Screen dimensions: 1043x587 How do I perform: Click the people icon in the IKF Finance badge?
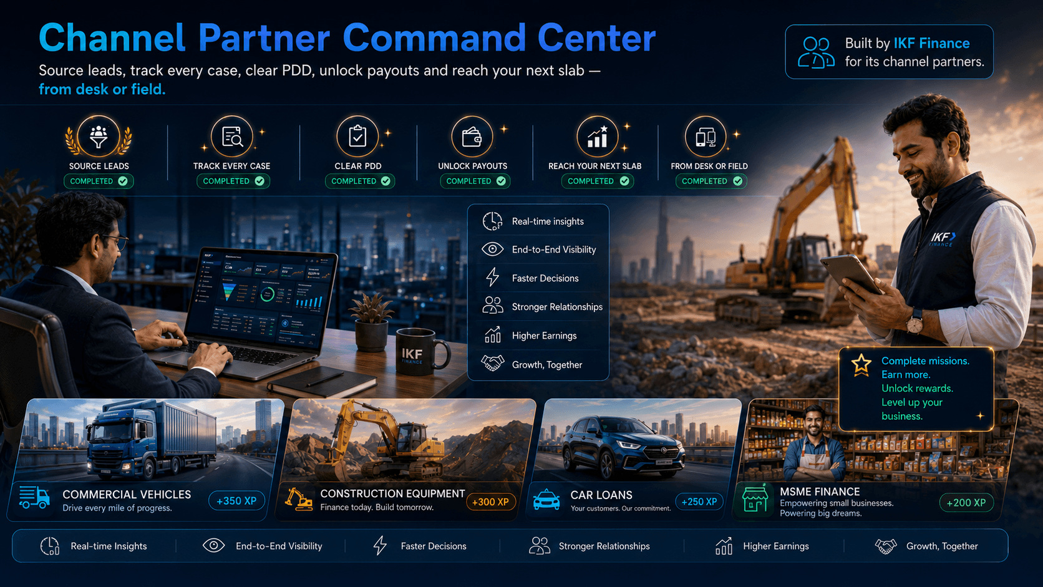(x=816, y=52)
